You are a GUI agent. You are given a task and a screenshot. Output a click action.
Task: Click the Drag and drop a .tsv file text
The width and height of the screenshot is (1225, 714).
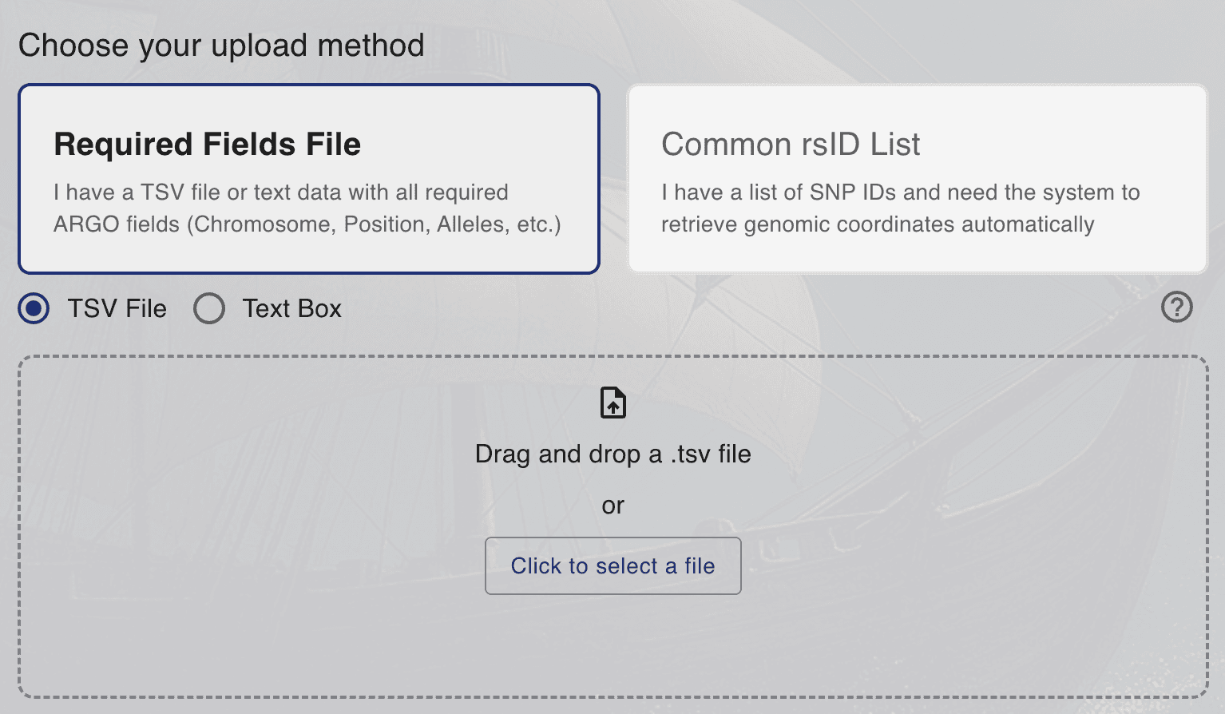tap(612, 454)
